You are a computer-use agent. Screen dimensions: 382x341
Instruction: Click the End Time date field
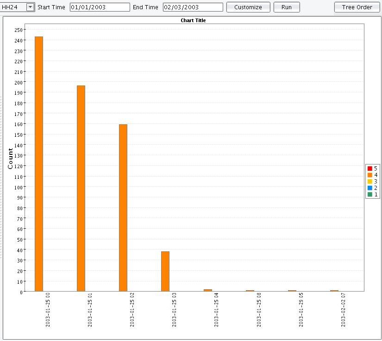pos(193,7)
